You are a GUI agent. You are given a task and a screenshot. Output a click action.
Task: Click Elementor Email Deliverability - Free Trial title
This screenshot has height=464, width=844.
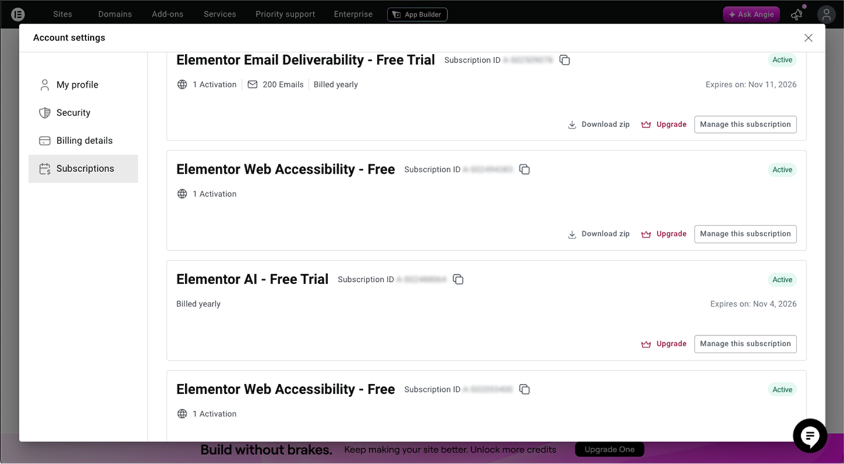click(x=305, y=60)
